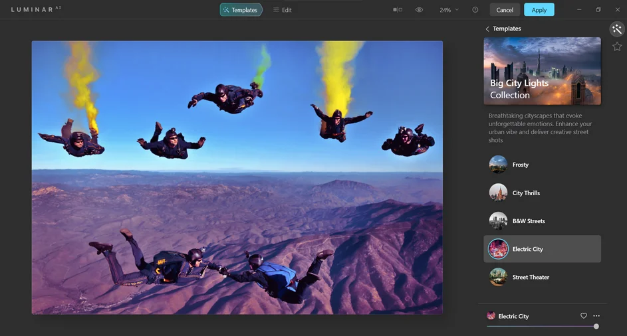Toggle the heart favorite for Electric City

pyautogui.click(x=584, y=316)
